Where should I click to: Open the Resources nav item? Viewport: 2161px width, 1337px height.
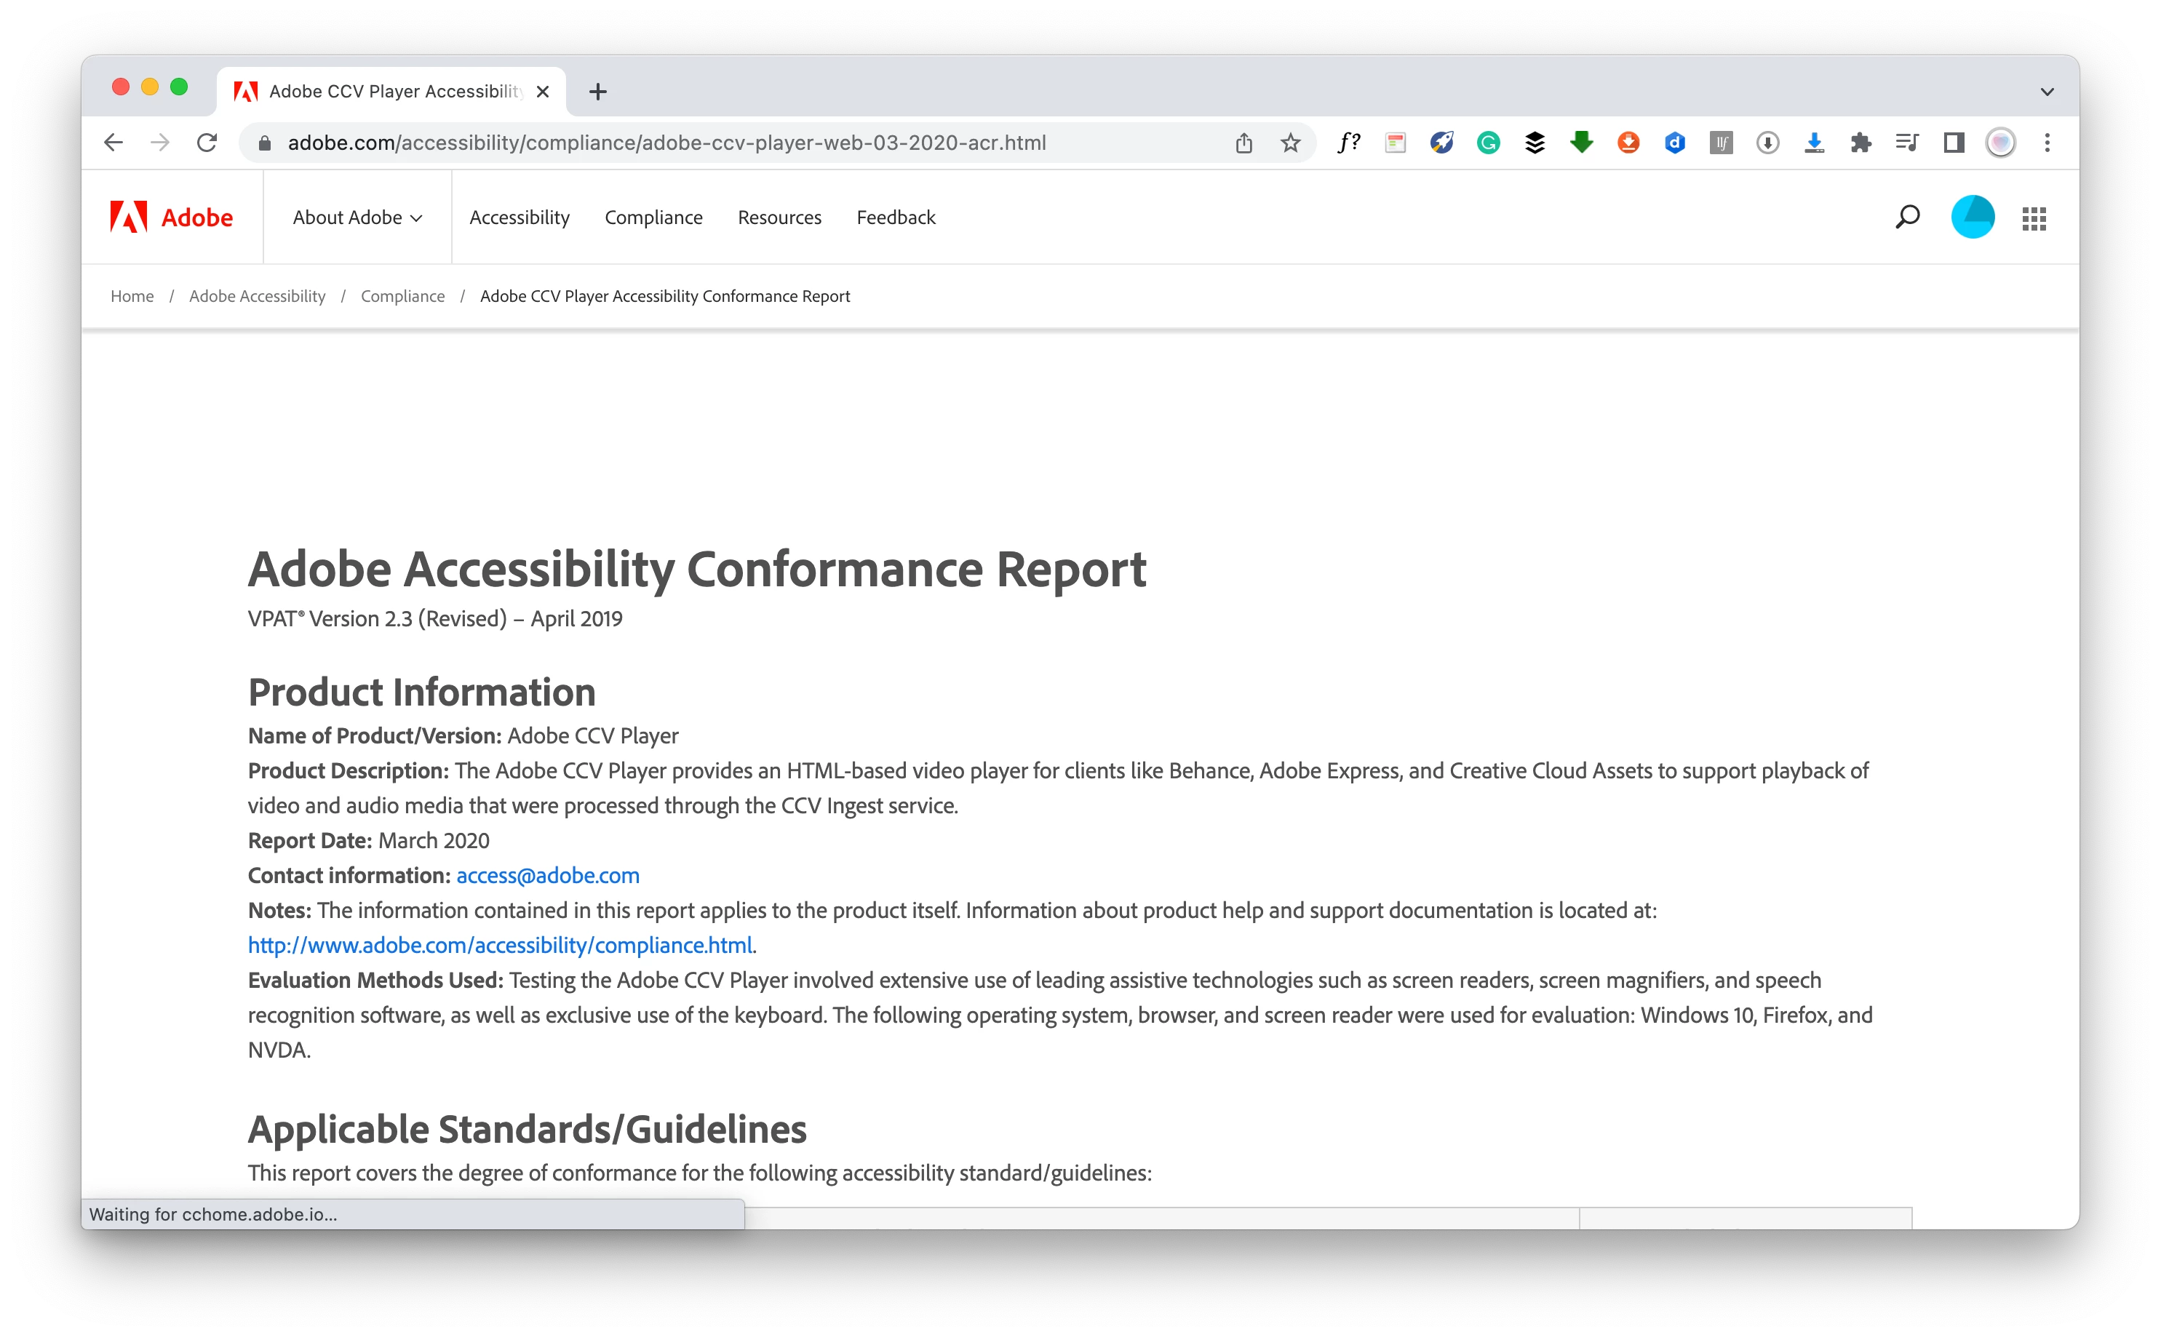(x=779, y=217)
